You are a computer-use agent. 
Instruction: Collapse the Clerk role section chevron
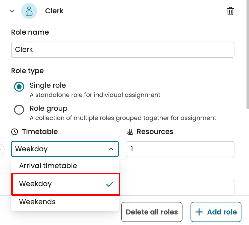click(x=12, y=11)
